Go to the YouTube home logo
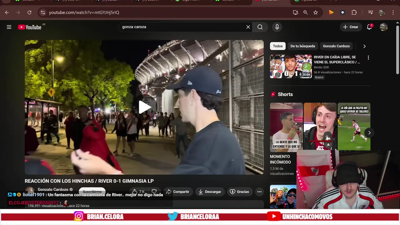The image size is (400, 225). [x=29, y=27]
